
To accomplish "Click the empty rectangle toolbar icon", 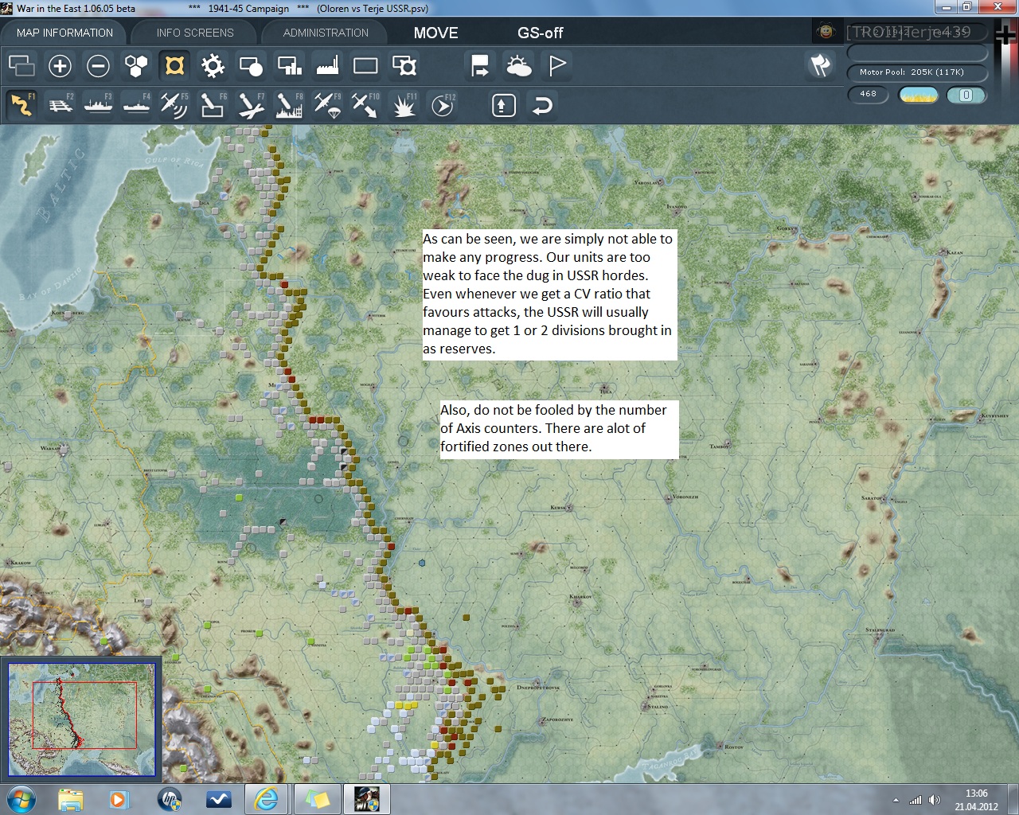I will tap(365, 65).
